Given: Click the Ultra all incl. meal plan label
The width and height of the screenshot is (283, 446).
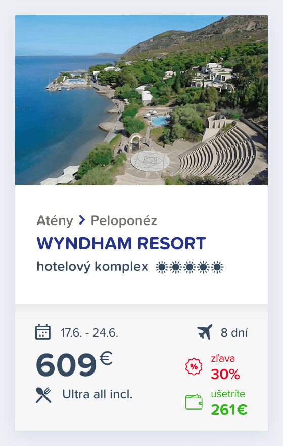Looking at the screenshot, I should pos(97,394).
